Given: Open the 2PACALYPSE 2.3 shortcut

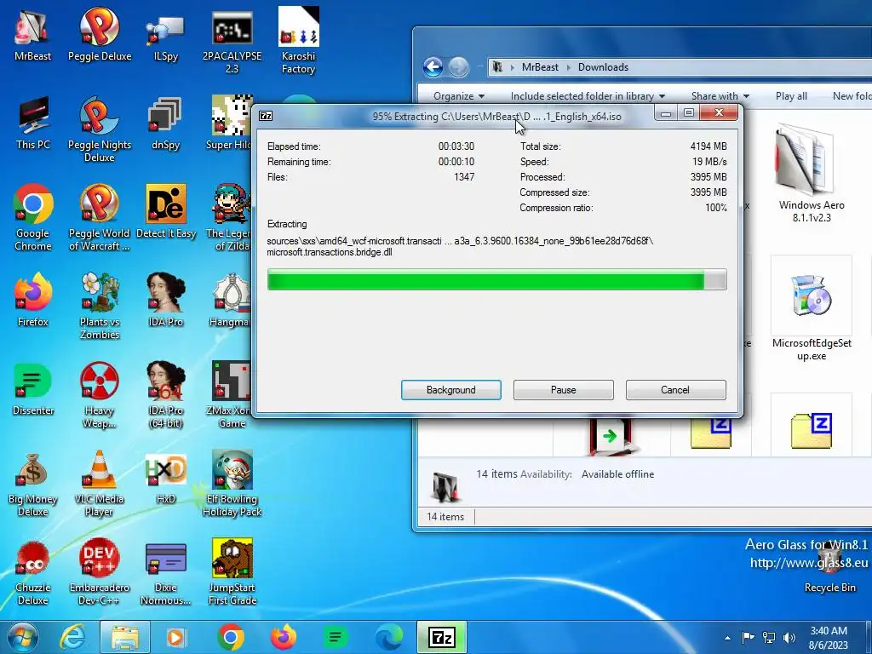Looking at the screenshot, I should 232,42.
